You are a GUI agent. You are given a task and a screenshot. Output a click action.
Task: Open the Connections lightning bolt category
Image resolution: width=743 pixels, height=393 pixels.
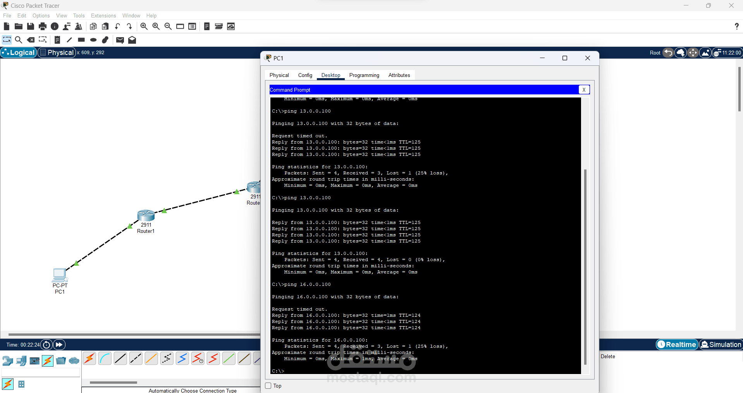(47, 361)
